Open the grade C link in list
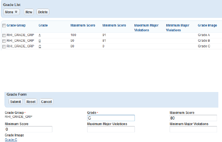Image resolution: width=222 pixels, height=142 pixels. coord(40,46)
